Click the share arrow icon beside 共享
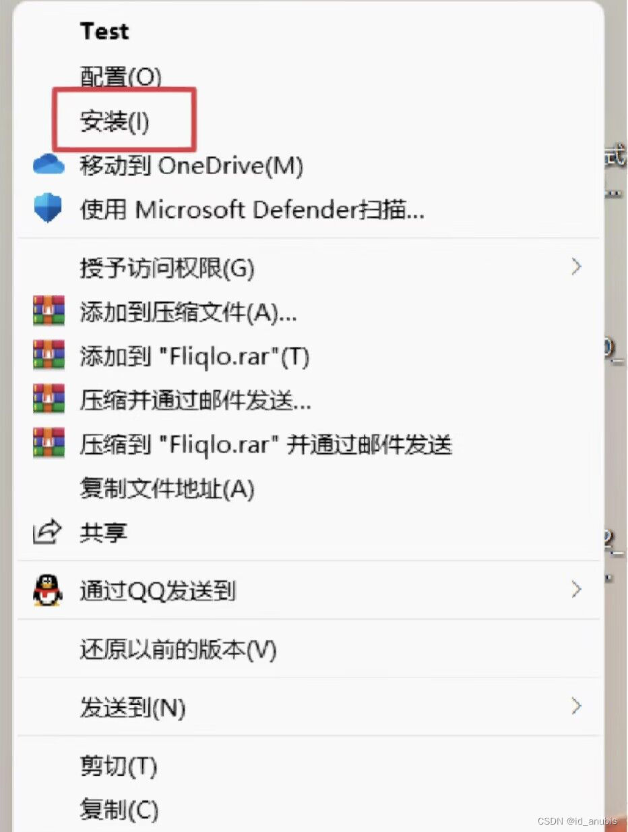This screenshot has height=832, width=628. point(47,532)
